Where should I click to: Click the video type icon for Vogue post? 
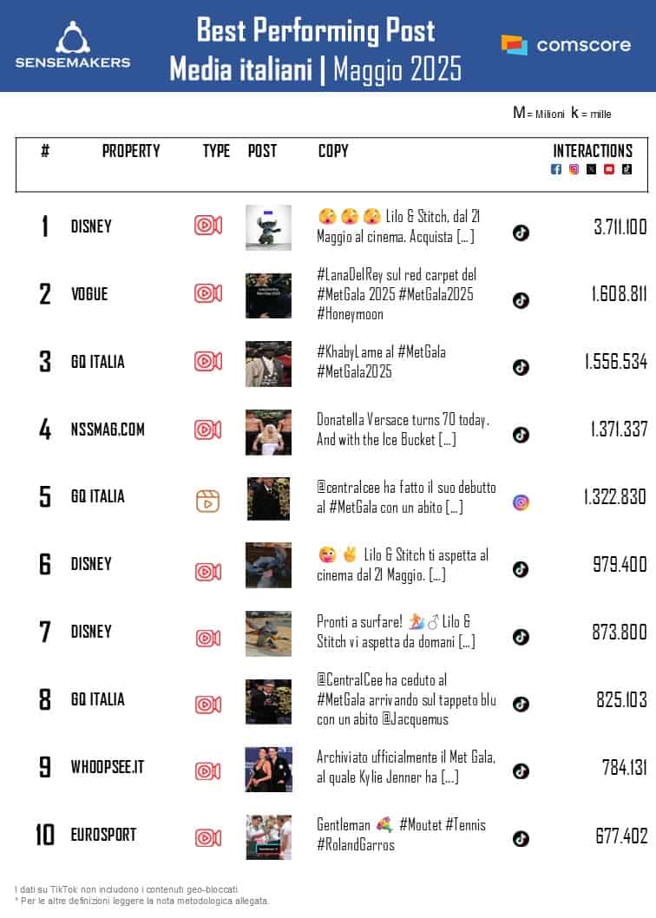207,293
